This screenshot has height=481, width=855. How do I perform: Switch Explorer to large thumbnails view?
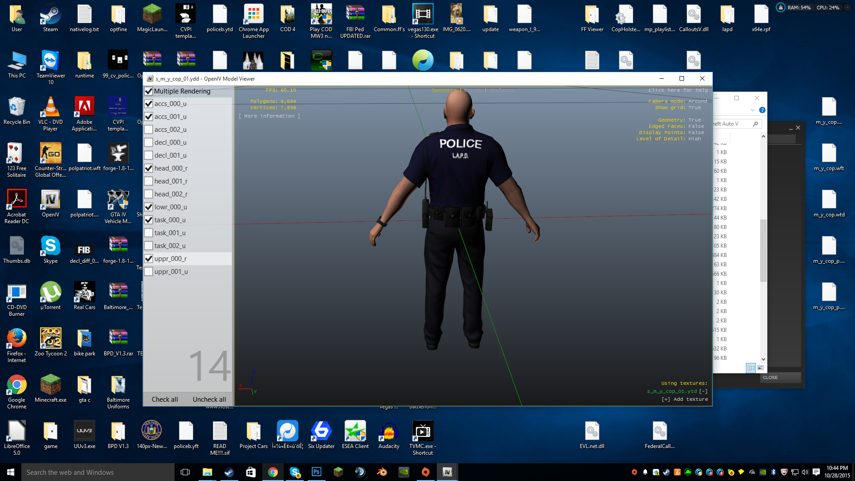[x=761, y=368]
